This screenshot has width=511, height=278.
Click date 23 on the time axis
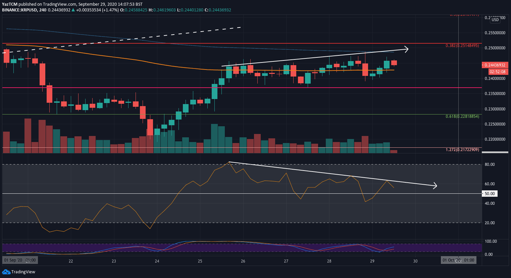click(x=114, y=261)
